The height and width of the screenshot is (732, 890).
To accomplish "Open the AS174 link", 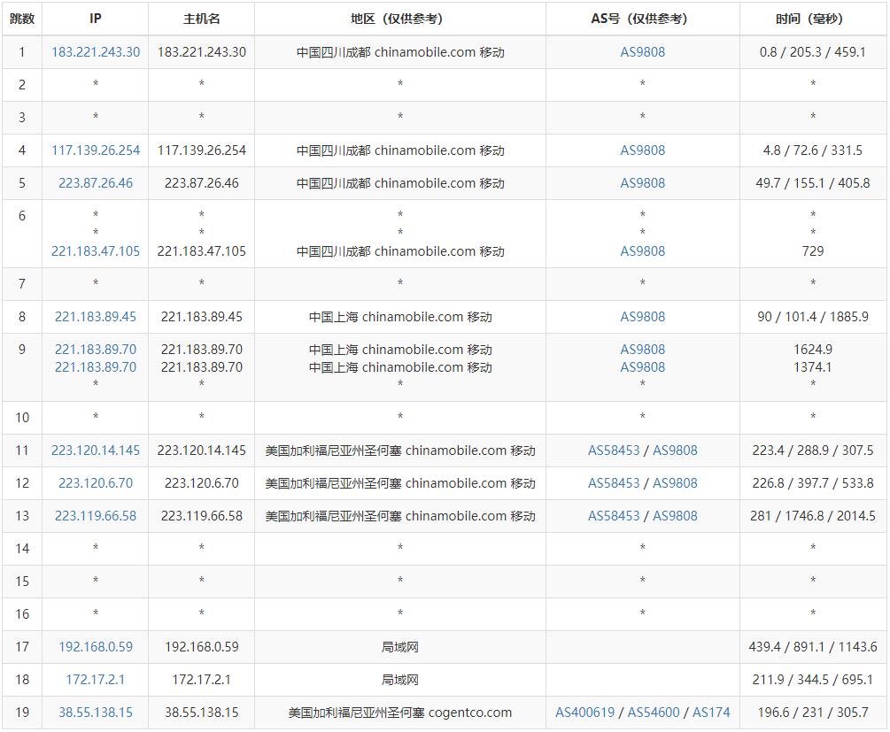I will pos(711,713).
